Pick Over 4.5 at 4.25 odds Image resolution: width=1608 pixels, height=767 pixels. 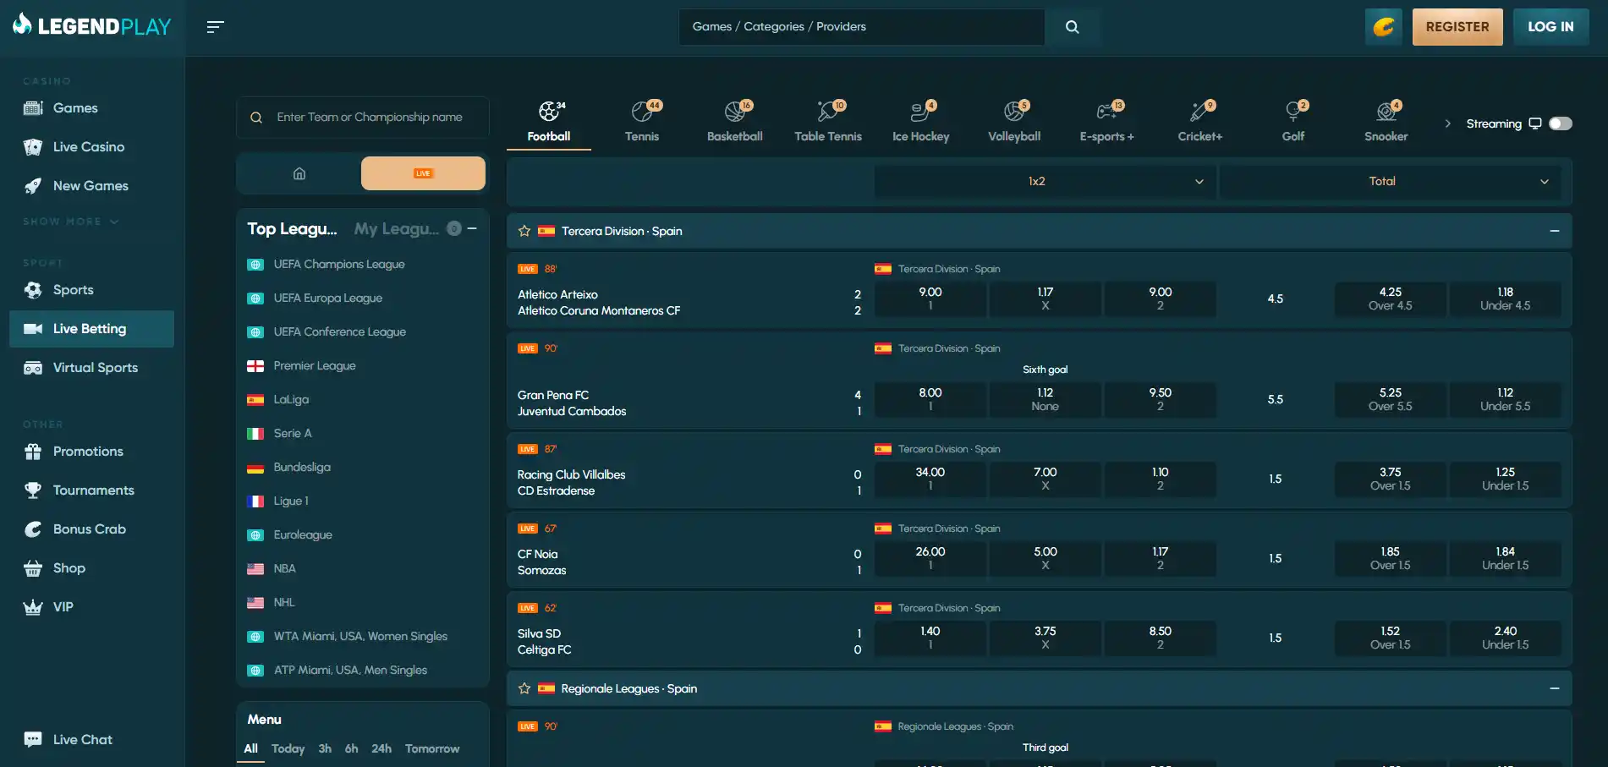coord(1391,299)
